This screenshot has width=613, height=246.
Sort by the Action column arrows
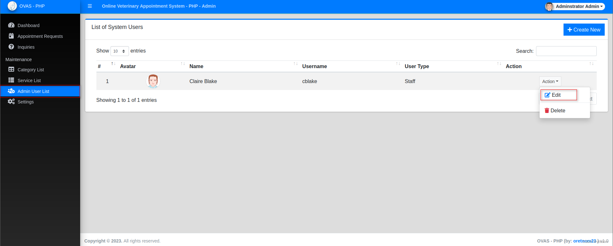591,64
